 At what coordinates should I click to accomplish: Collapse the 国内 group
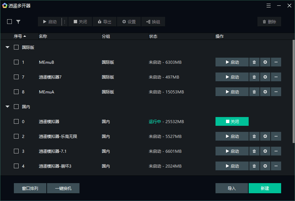(x=7, y=107)
